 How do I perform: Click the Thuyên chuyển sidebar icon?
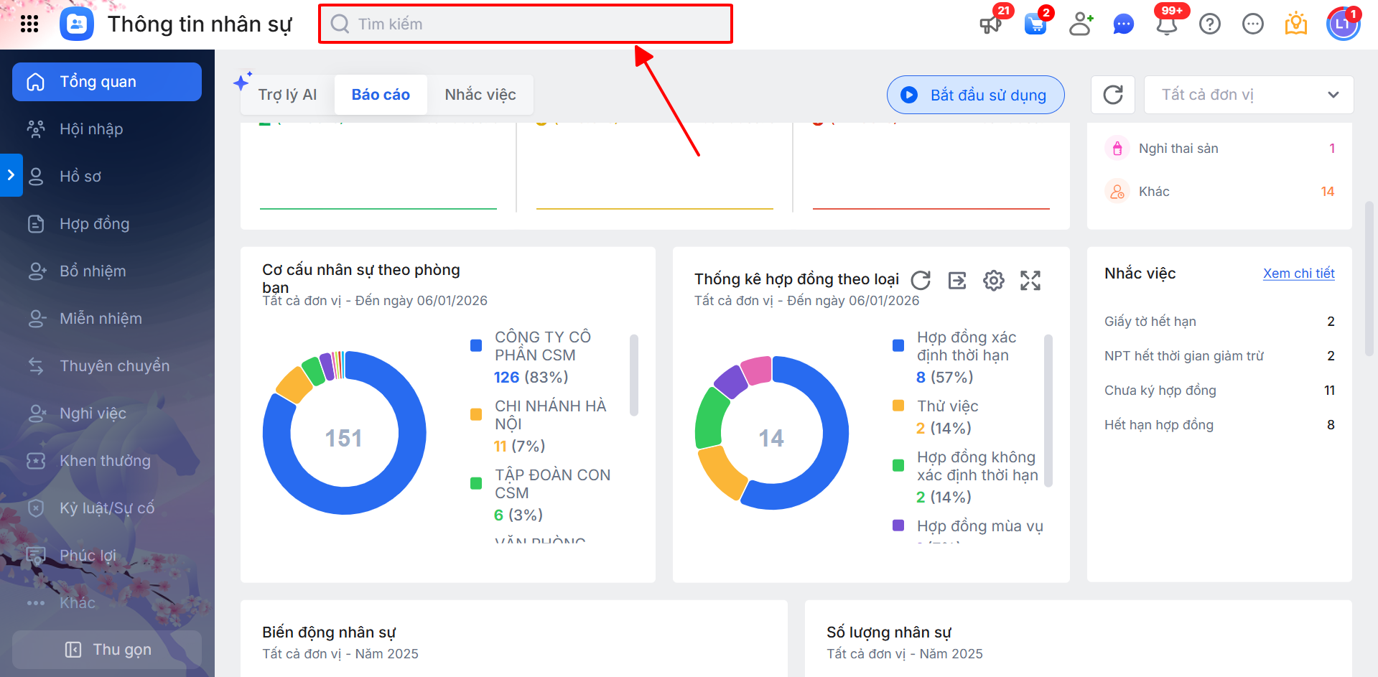(36, 366)
